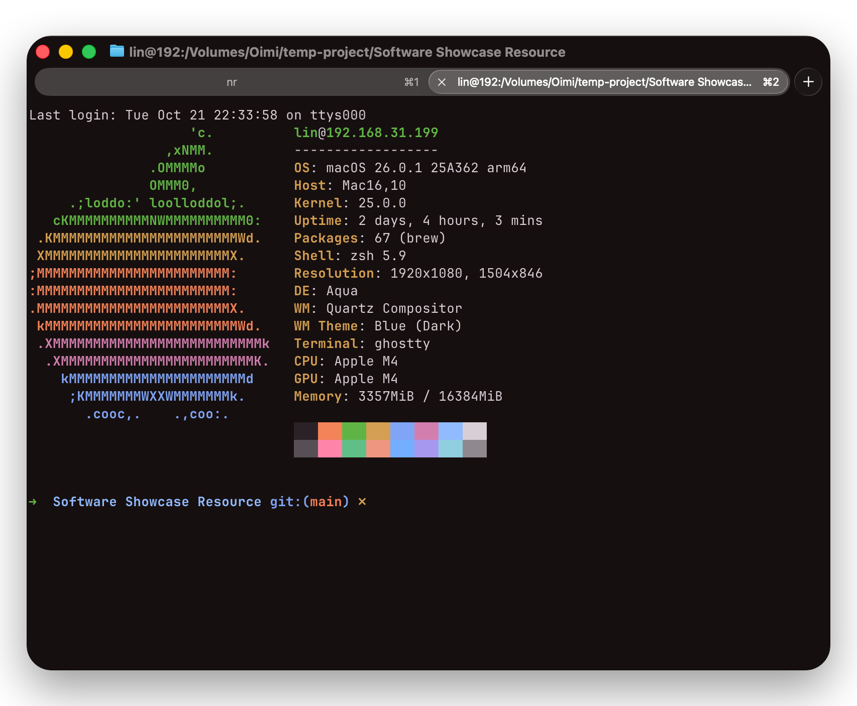Click the git:(main) branch text in the prompt
Screen dimensions: 857x706
point(309,502)
